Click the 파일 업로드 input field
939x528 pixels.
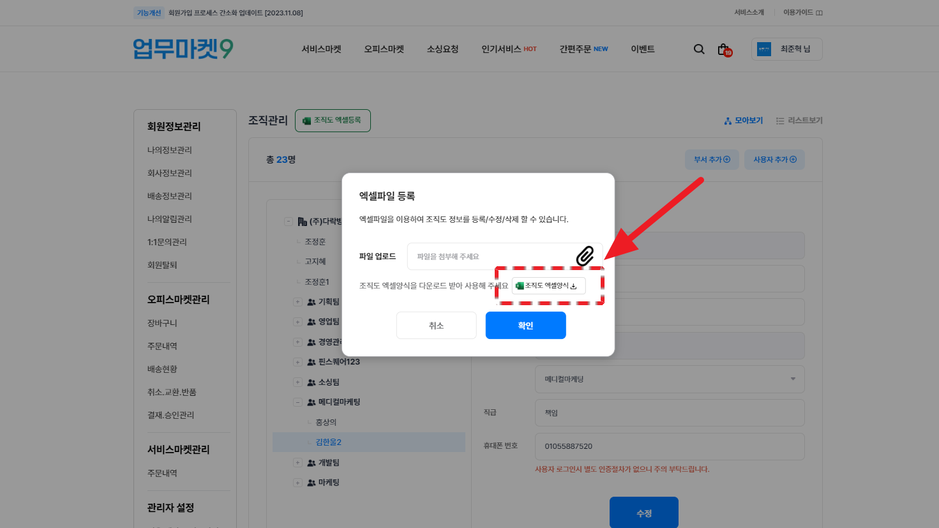coord(492,257)
